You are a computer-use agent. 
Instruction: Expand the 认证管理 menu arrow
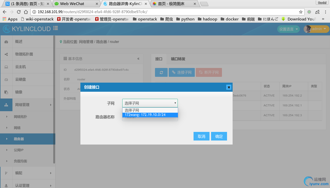(51, 185)
